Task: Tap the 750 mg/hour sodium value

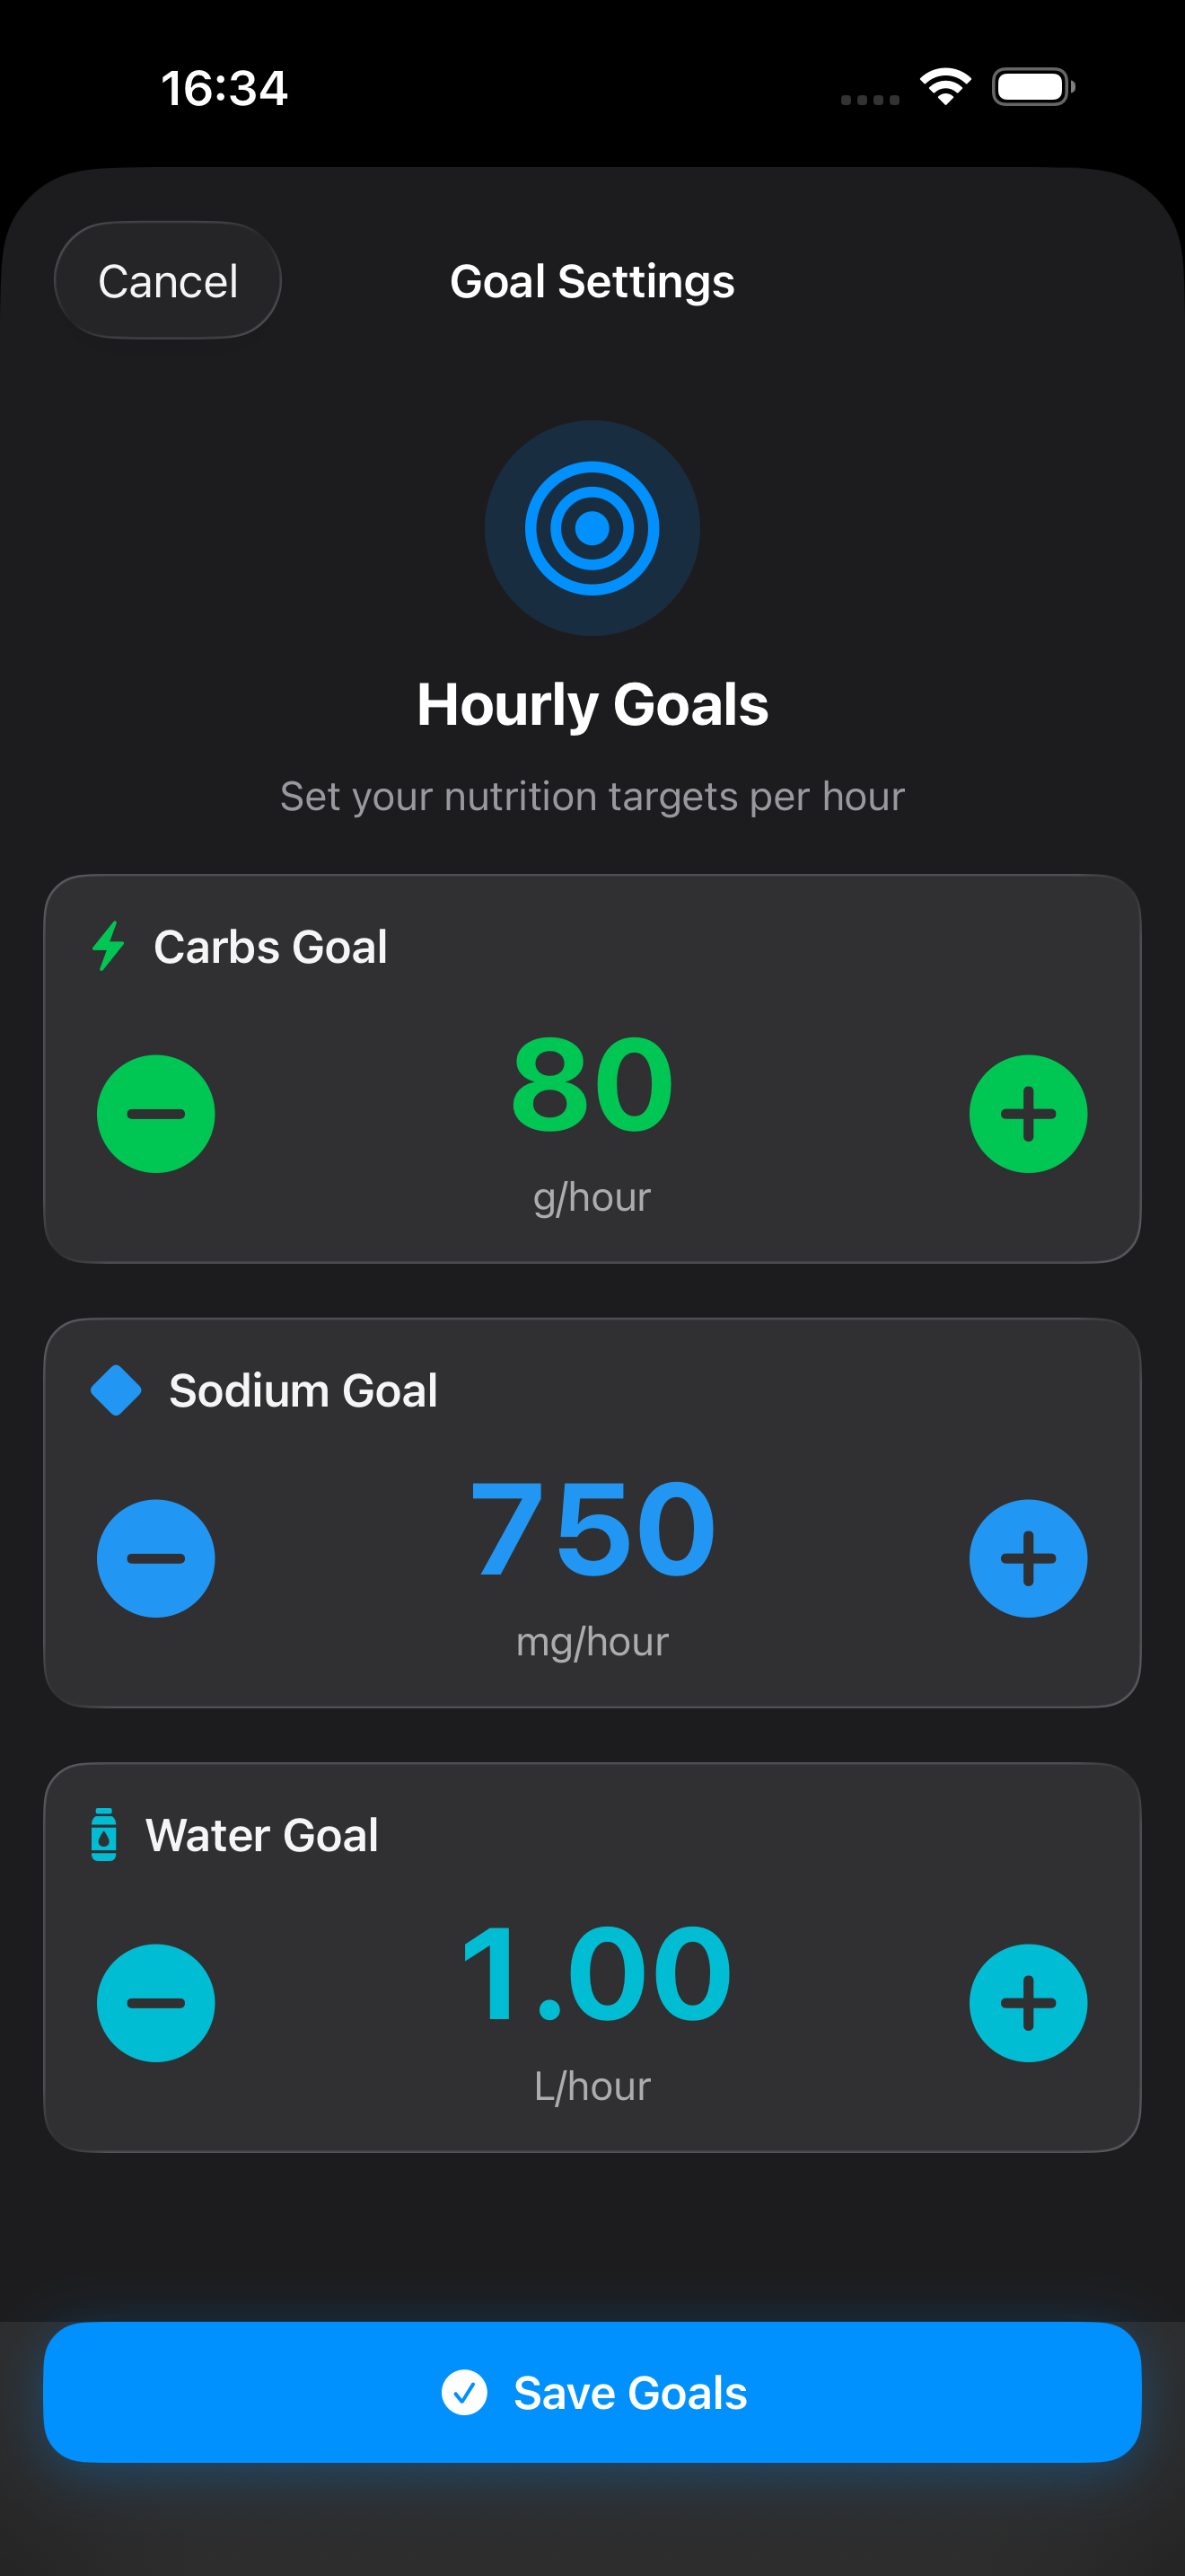Action: click(x=592, y=1530)
